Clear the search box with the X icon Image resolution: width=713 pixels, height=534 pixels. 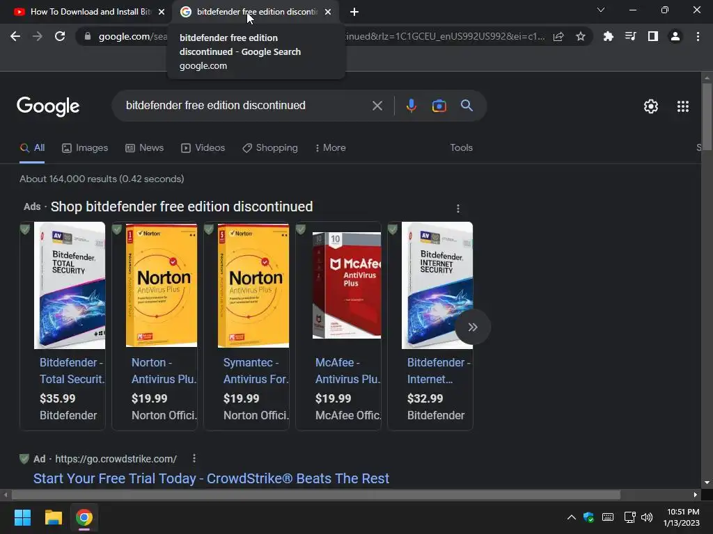pyautogui.click(x=377, y=106)
